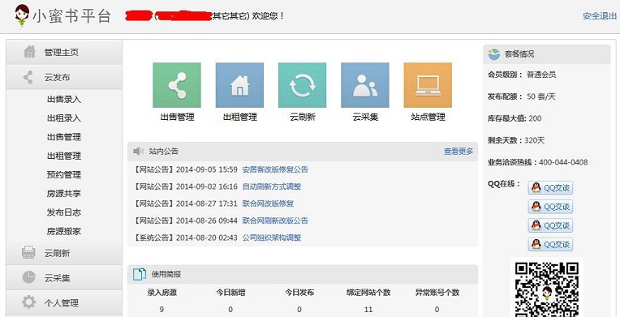Click the 录入房源 column header
620x317 pixels.
pyautogui.click(x=161, y=293)
